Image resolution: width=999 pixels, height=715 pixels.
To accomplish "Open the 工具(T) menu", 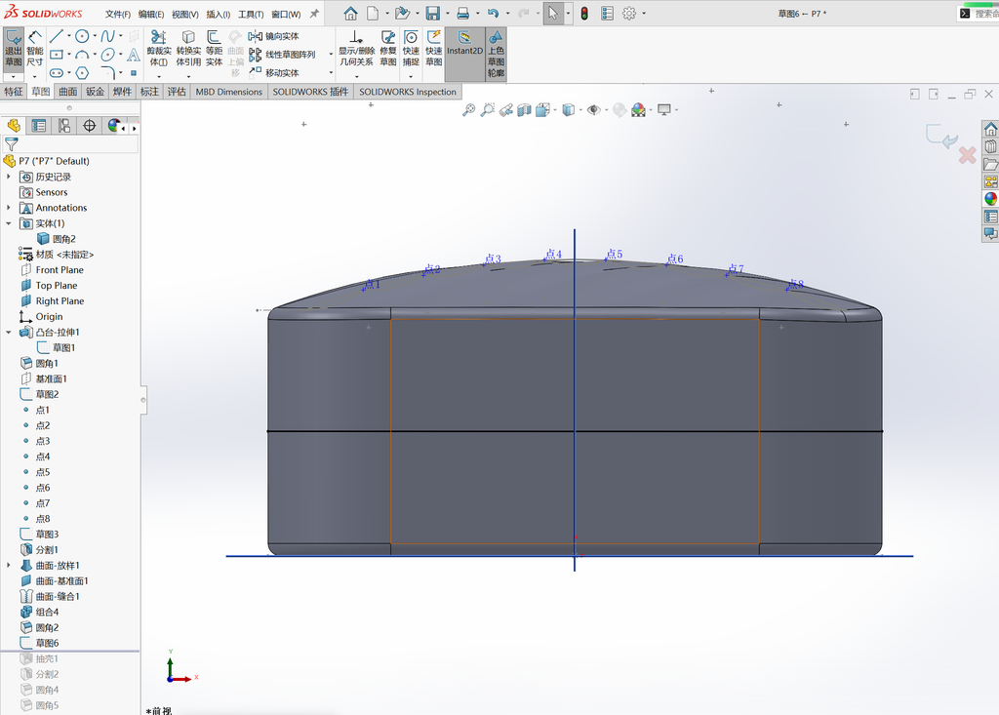I will pos(251,14).
